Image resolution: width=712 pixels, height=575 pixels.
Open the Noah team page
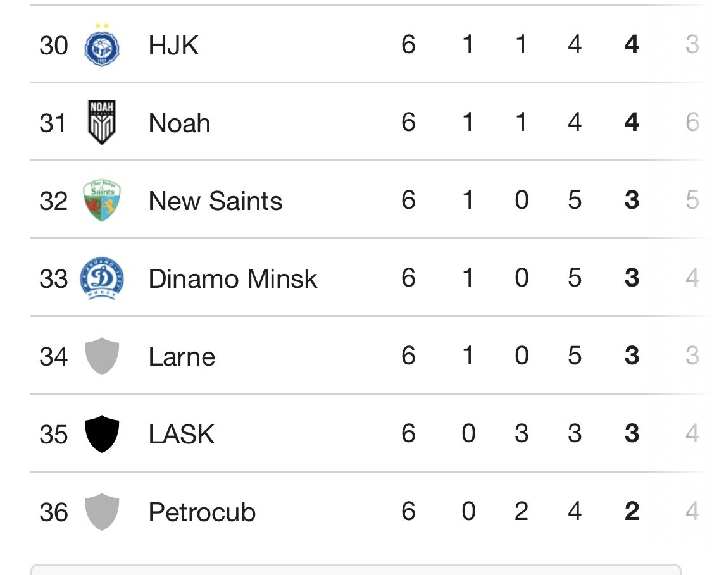[179, 123]
